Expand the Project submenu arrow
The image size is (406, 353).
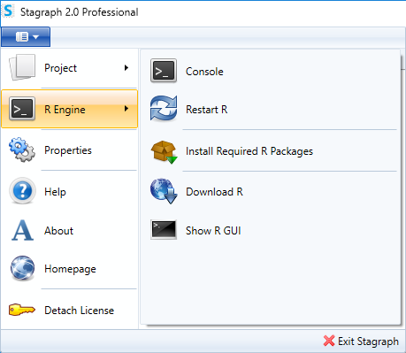click(x=126, y=68)
